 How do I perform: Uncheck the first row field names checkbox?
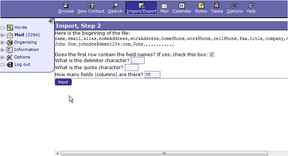click(x=212, y=55)
